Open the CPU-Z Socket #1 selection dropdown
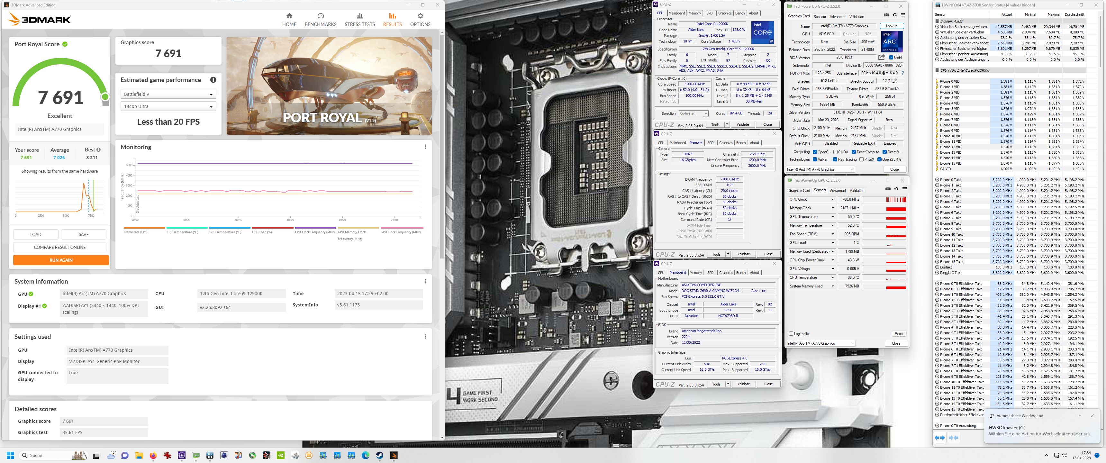Screen dimensions: 1106x463 (x=694, y=113)
